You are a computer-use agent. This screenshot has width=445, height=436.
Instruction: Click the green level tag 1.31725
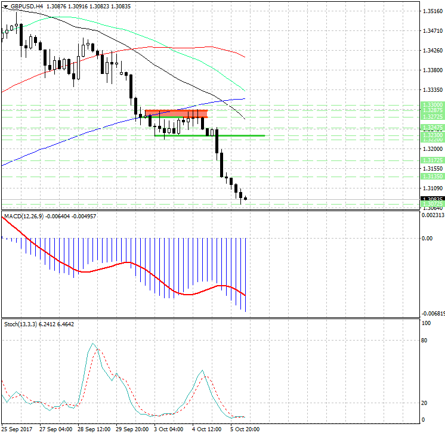point(432,160)
